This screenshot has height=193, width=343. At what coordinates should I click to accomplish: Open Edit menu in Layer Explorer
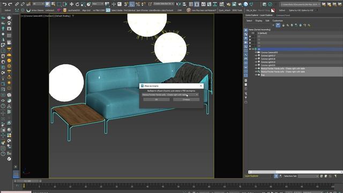pos(267,20)
